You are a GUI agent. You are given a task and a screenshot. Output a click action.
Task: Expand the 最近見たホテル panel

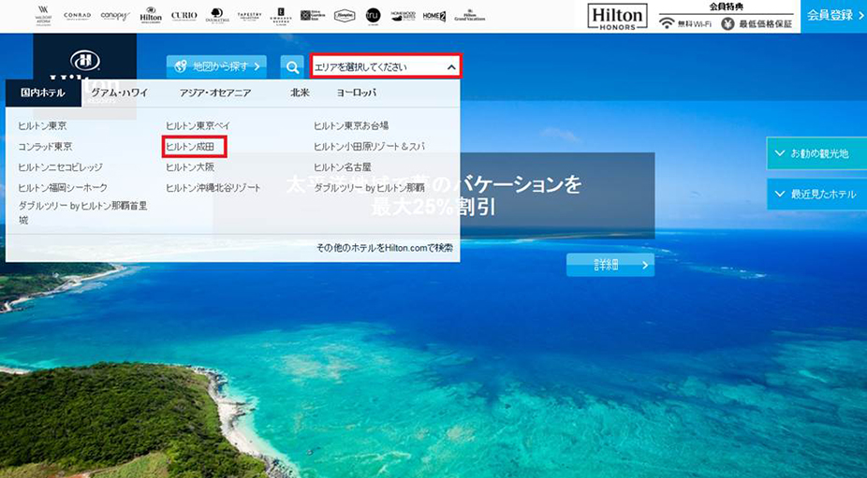click(816, 194)
